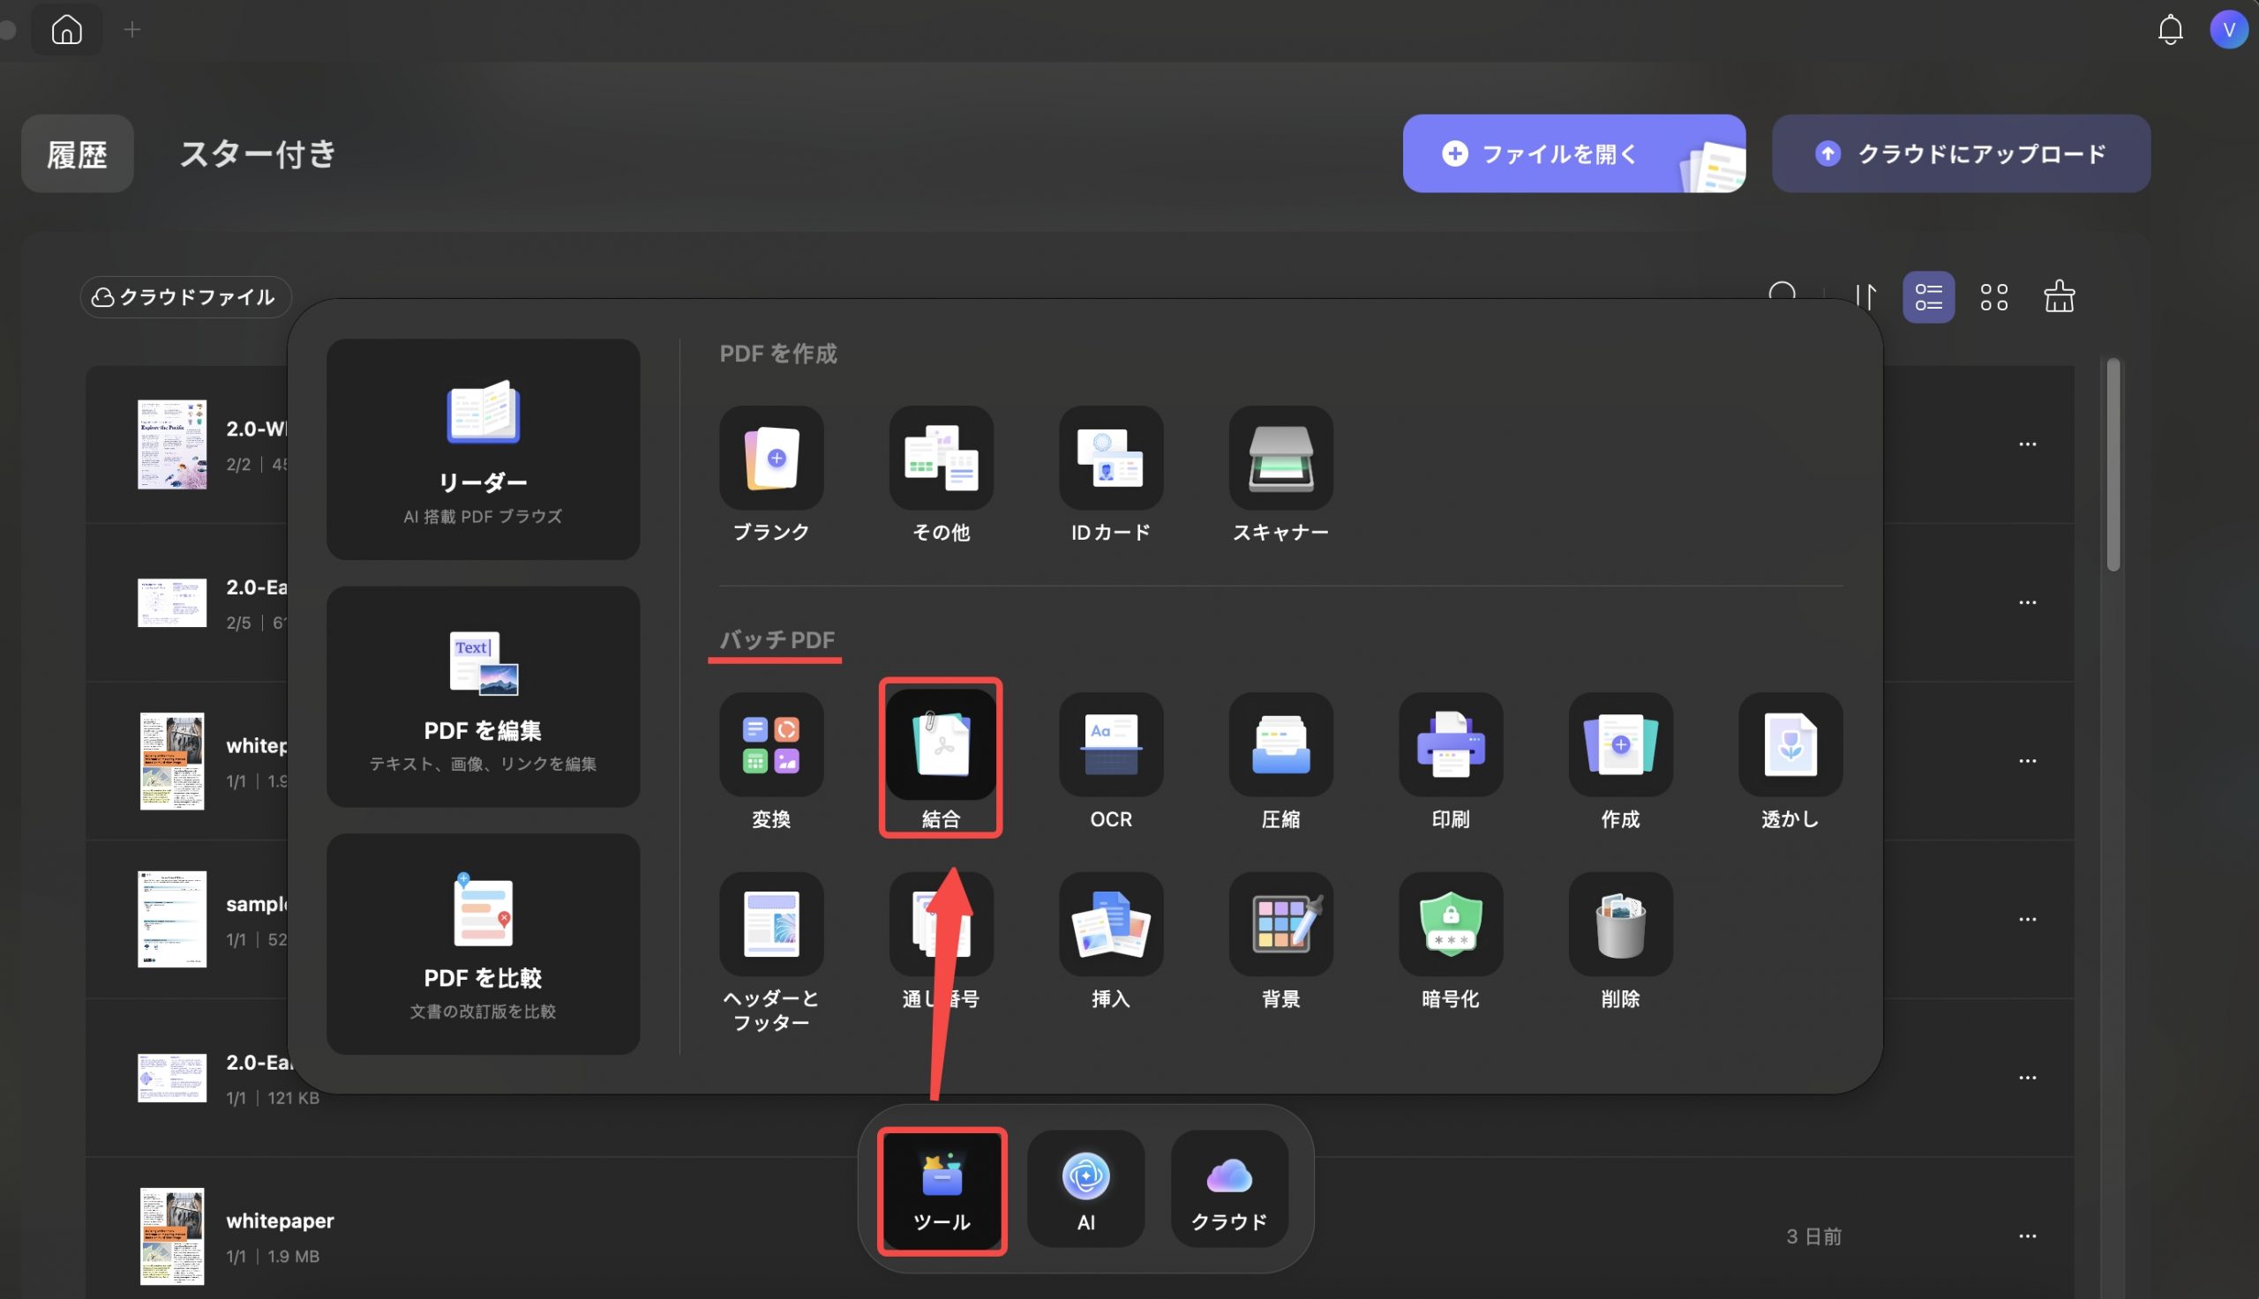This screenshot has height=1299, width=2259.
Task: Open batch 削除 delete tool
Action: [x=1620, y=924]
